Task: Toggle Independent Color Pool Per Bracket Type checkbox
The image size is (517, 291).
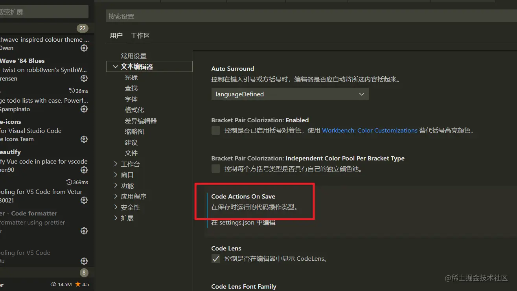Action: (x=216, y=169)
